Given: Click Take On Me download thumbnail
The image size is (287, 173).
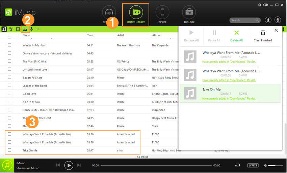Looking at the screenshot, I should click(190, 93).
